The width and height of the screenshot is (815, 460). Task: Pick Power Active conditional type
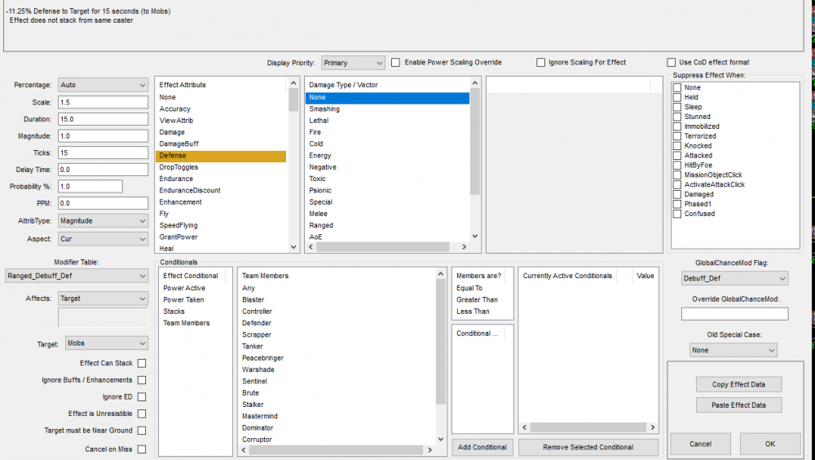(x=184, y=288)
